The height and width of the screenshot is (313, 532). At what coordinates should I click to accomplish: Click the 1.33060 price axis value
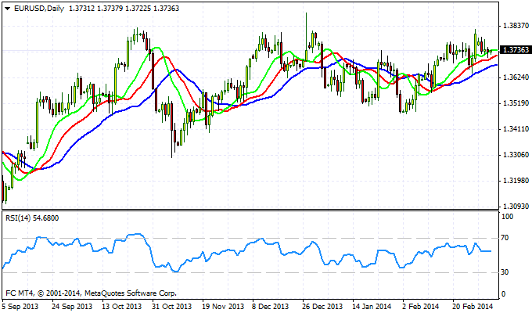pos(516,155)
